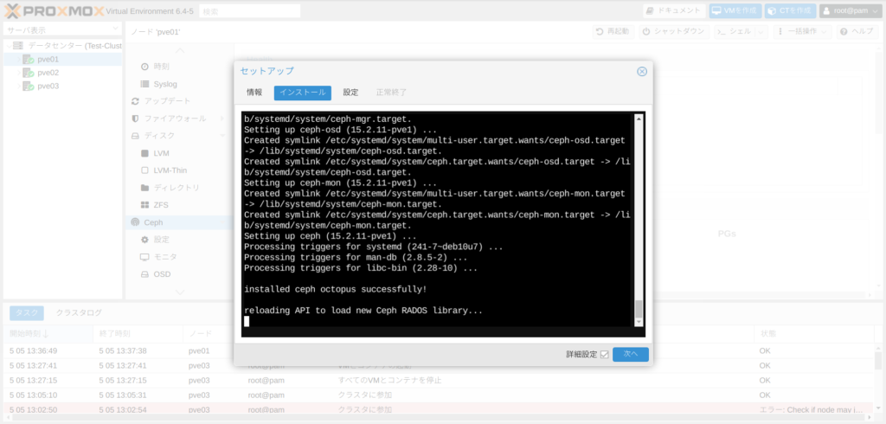The width and height of the screenshot is (886, 424).
Task: Select ディレクトリ folder icon item
Action: click(144, 188)
